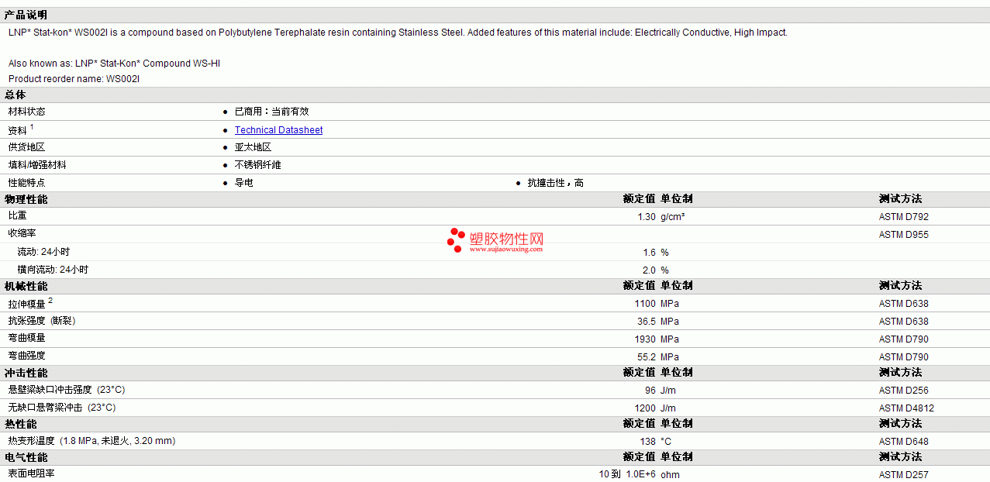990x482 pixels.
Task: Select the 收缩率 property label
Action: tap(22, 233)
